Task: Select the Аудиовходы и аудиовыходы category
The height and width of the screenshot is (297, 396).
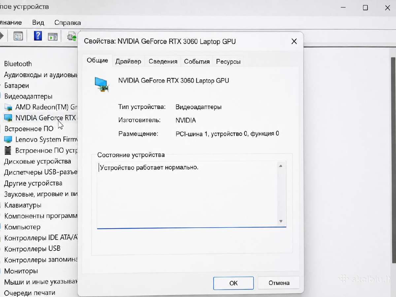Action: click(x=41, y=75)
